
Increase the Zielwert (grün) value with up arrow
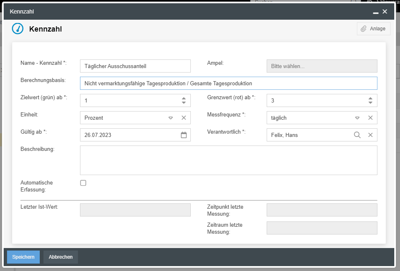[184, 98]
